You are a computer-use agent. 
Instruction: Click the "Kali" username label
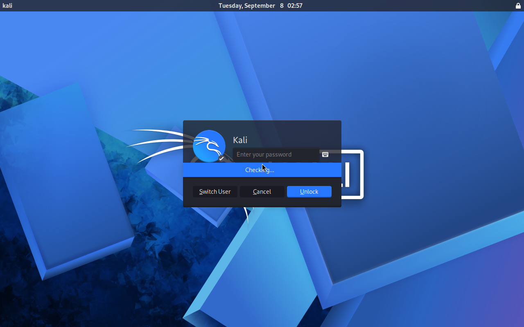coord(240,140)
